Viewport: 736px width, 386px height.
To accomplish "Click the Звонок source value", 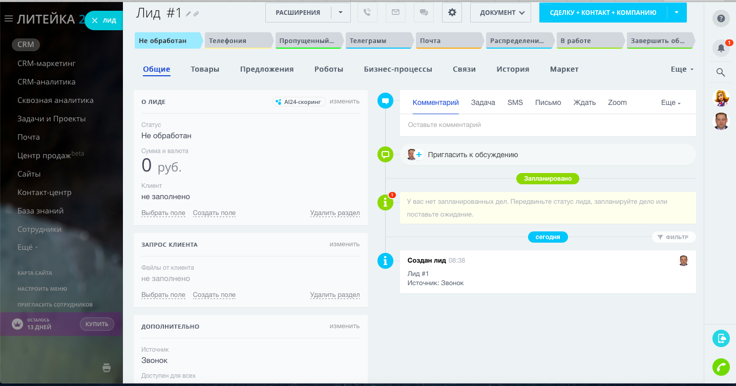I will [x=155, y=360].
